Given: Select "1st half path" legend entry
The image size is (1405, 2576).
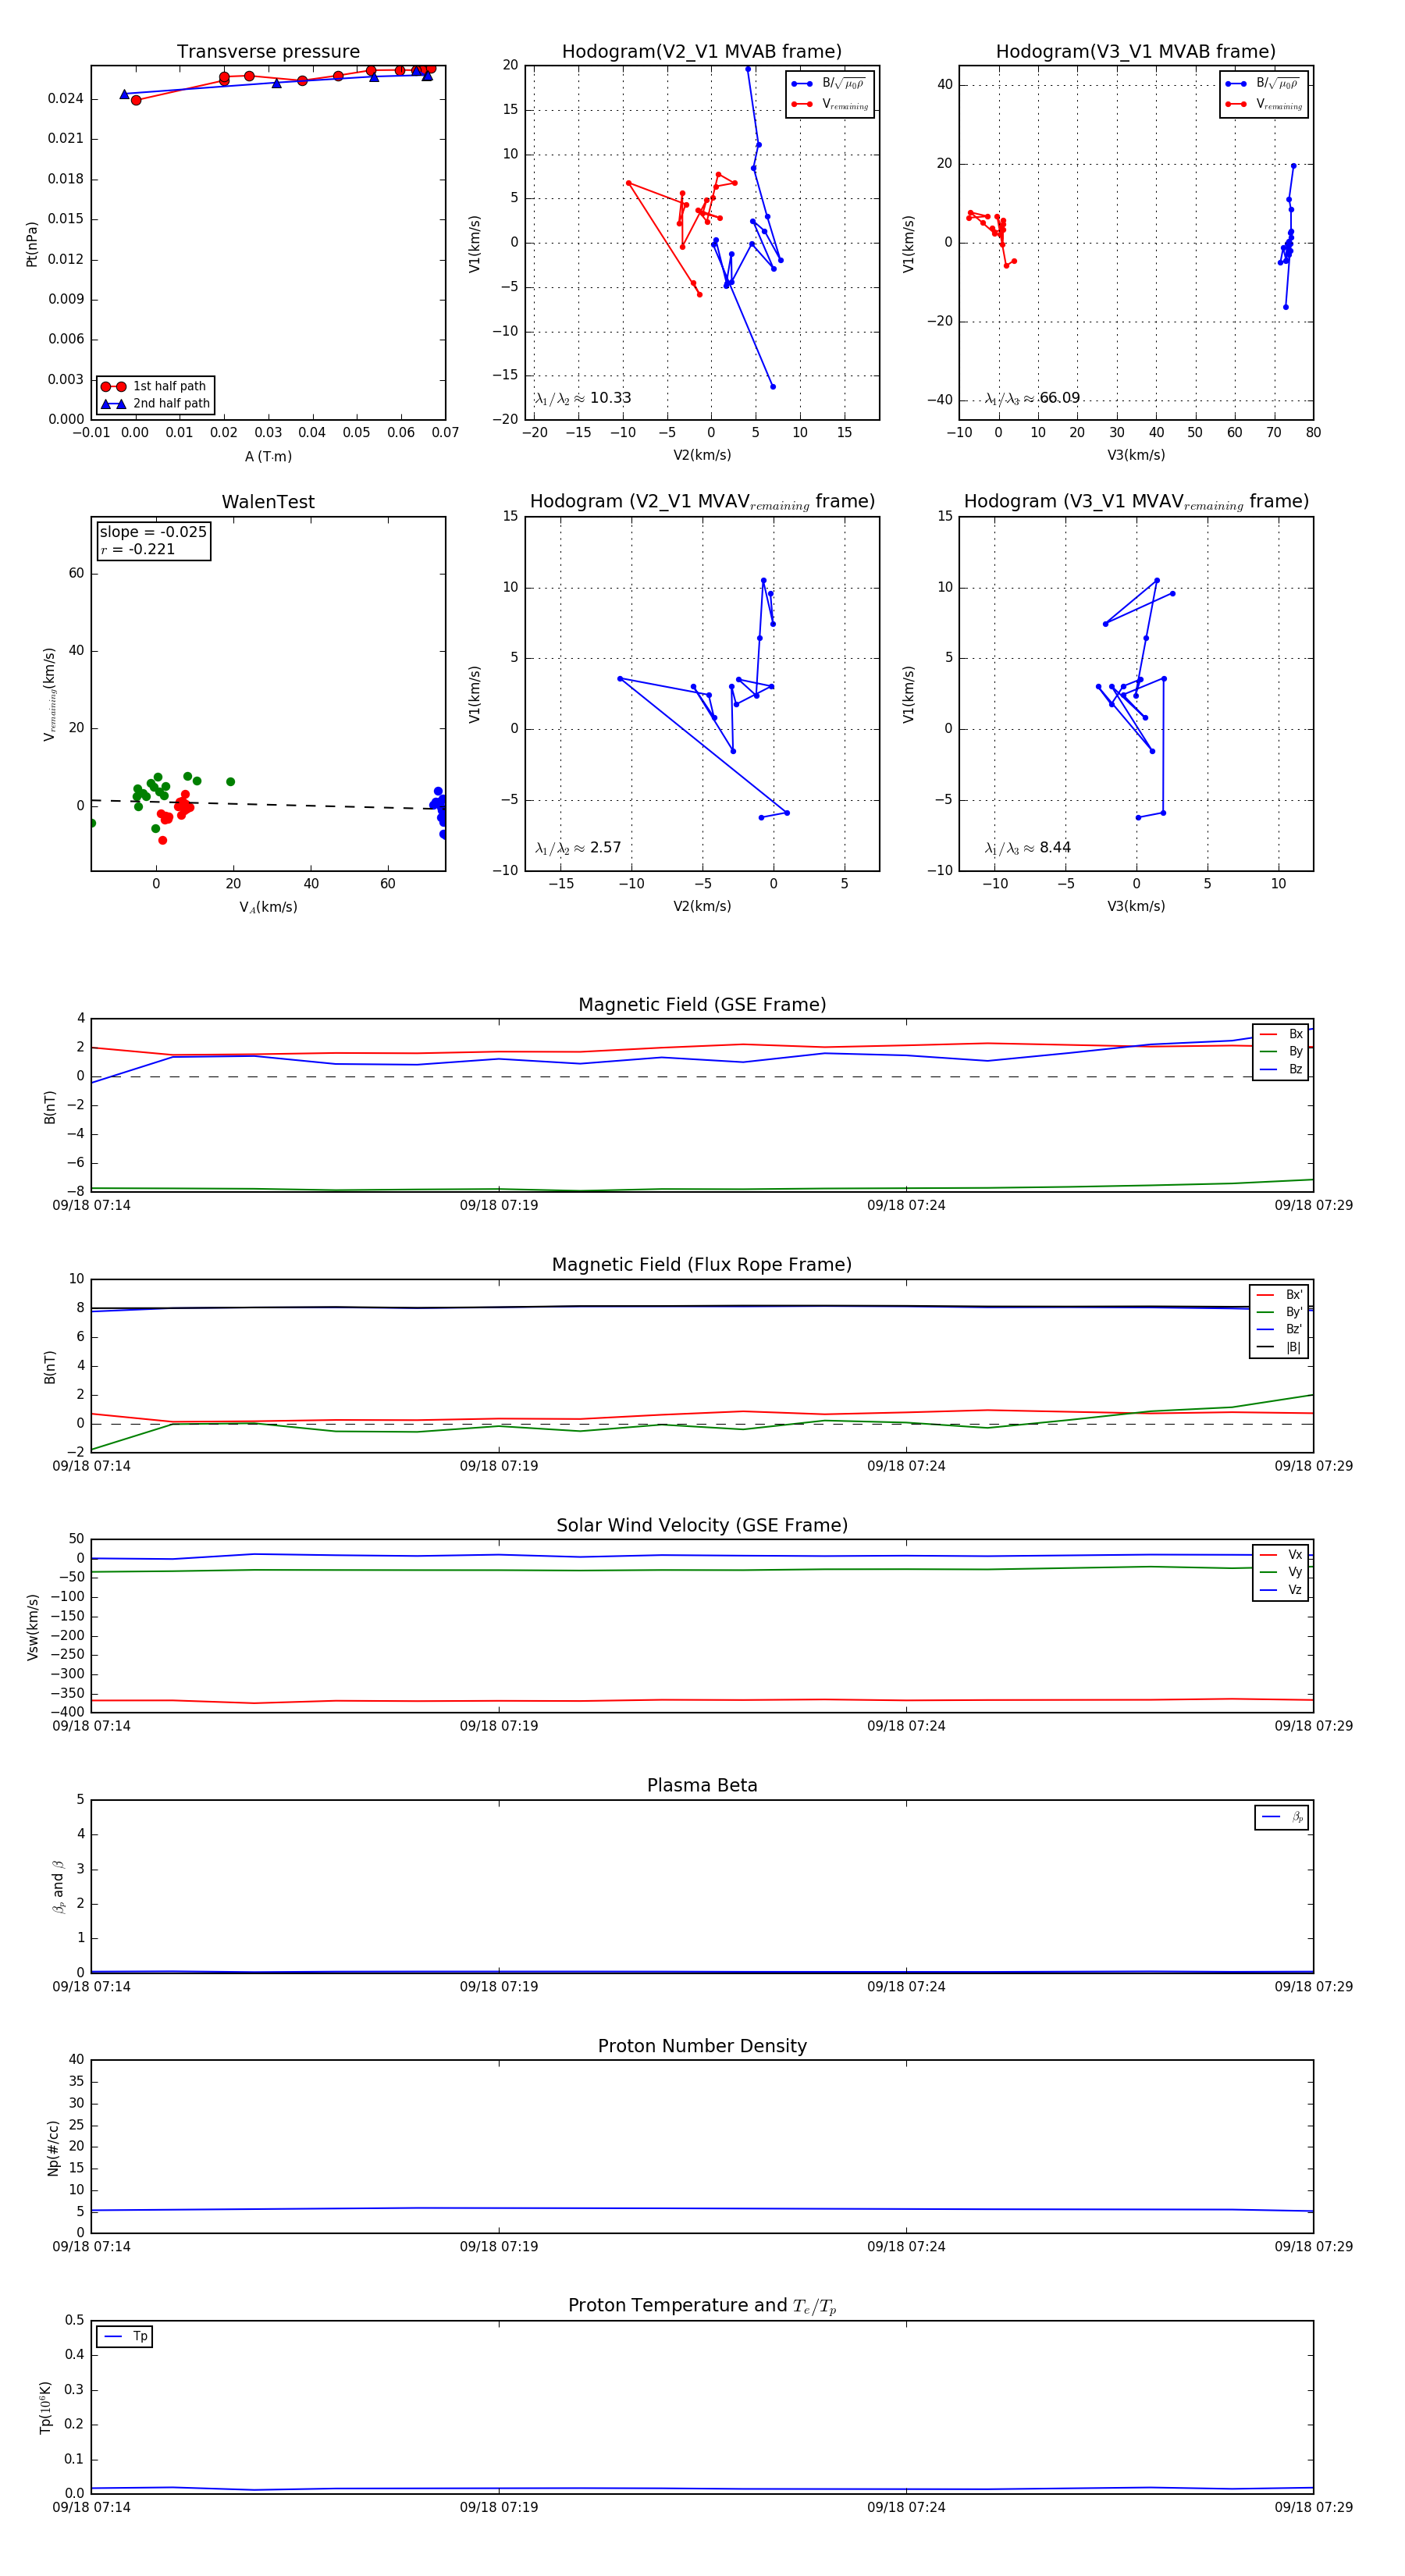Looking at the screenshot, I should (155, 386).
